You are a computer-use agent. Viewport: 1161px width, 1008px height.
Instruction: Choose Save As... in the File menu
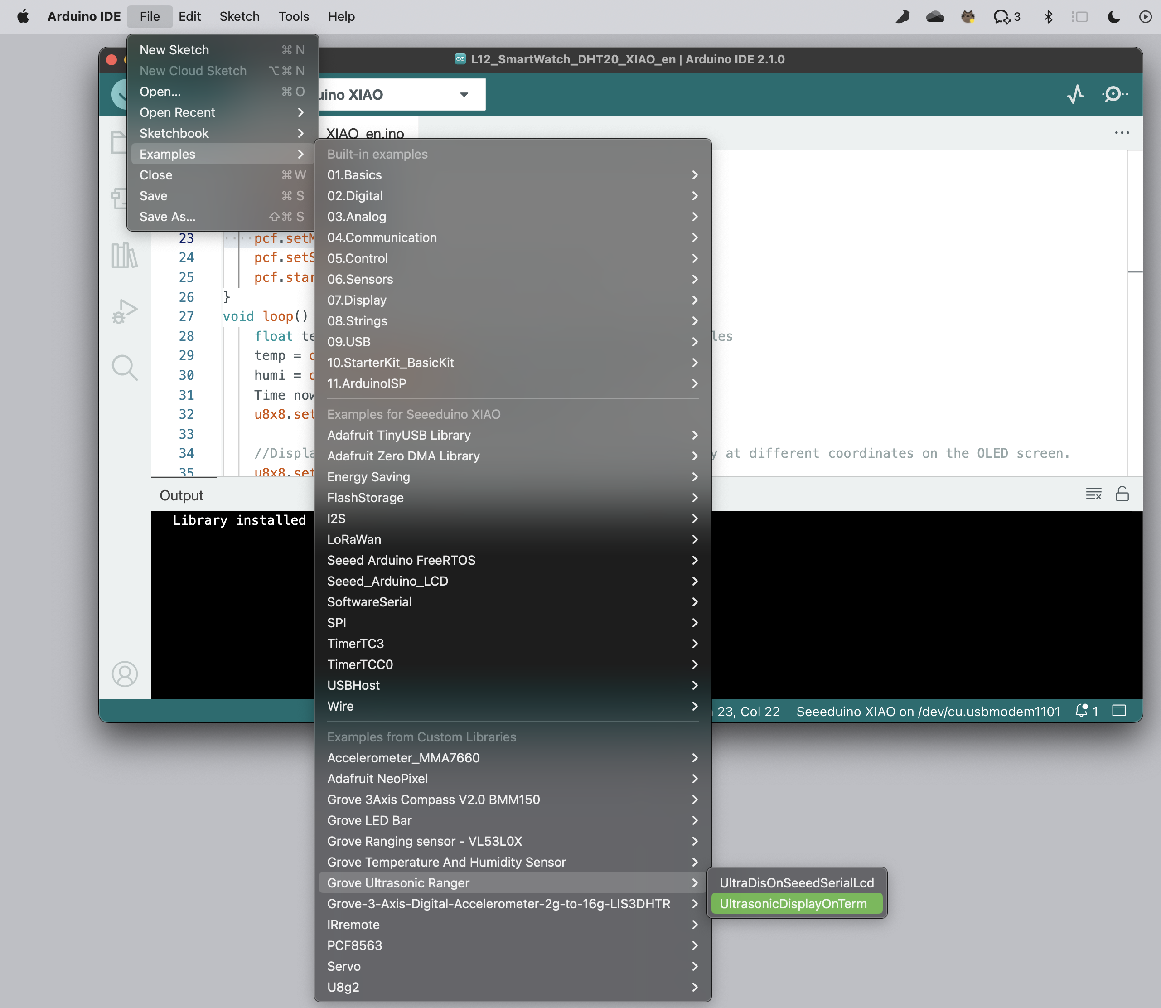tap(223, 217)
